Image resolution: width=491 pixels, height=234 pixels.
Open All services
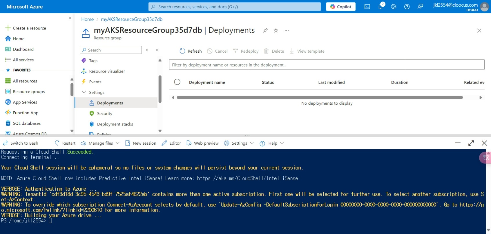[x=20, y=60]
